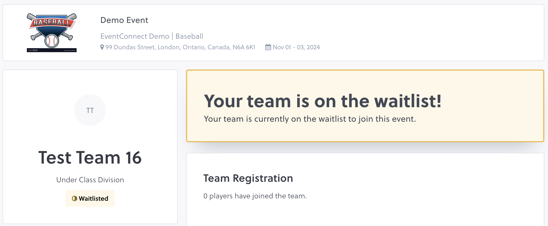Click the "Your team is on the waitlist!" heading
This screenshot has width=548, height=226.
[x=322, y=101]
